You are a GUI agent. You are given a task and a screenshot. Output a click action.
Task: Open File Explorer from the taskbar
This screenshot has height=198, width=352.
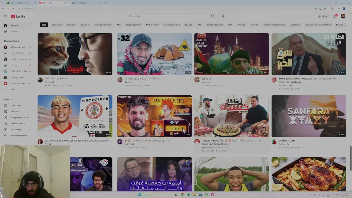(194, 195)
